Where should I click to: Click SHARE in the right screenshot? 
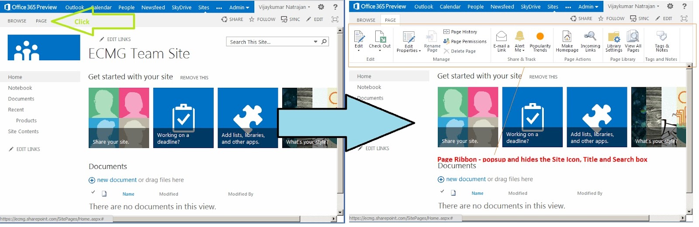pyautogui.click(x=581, y=18)
